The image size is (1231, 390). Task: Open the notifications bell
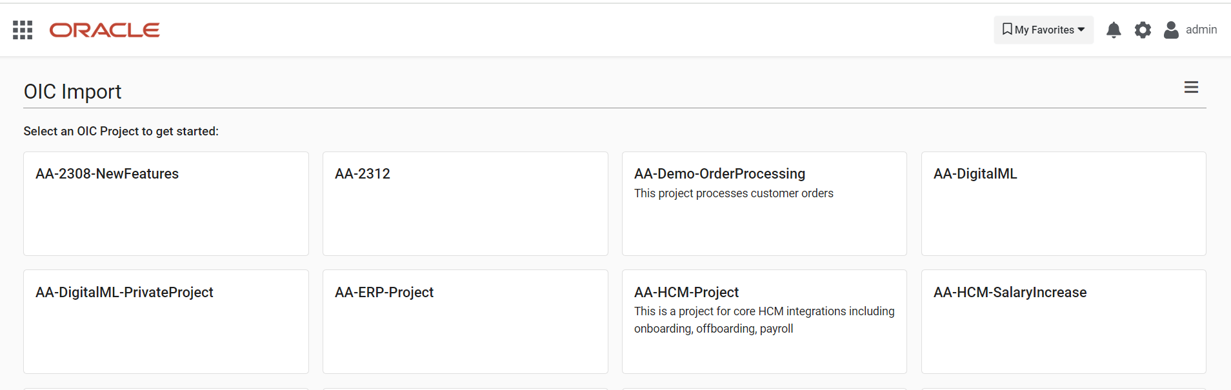1114,30
